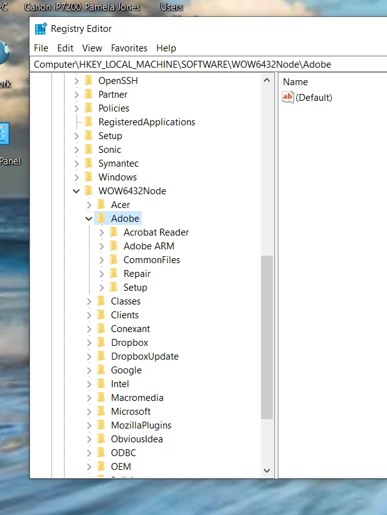The height and width of the screenshot is (515, 387).
Task: Select the Repair folder icon
Action: 114,274
